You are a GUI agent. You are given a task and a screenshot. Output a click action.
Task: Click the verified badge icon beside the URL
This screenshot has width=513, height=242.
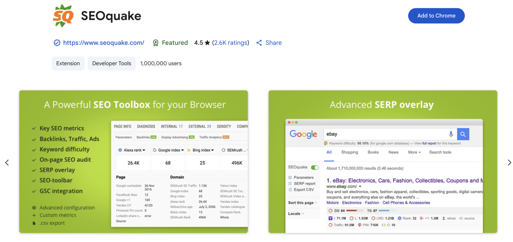[x=57, y=43]
